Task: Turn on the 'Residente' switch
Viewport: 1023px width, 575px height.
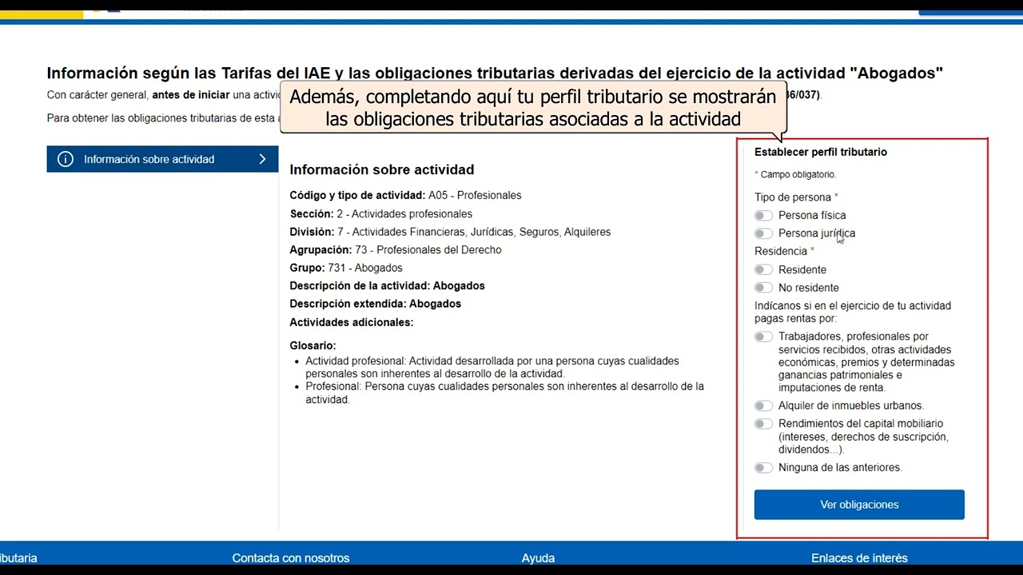Action: coord(763,270)
